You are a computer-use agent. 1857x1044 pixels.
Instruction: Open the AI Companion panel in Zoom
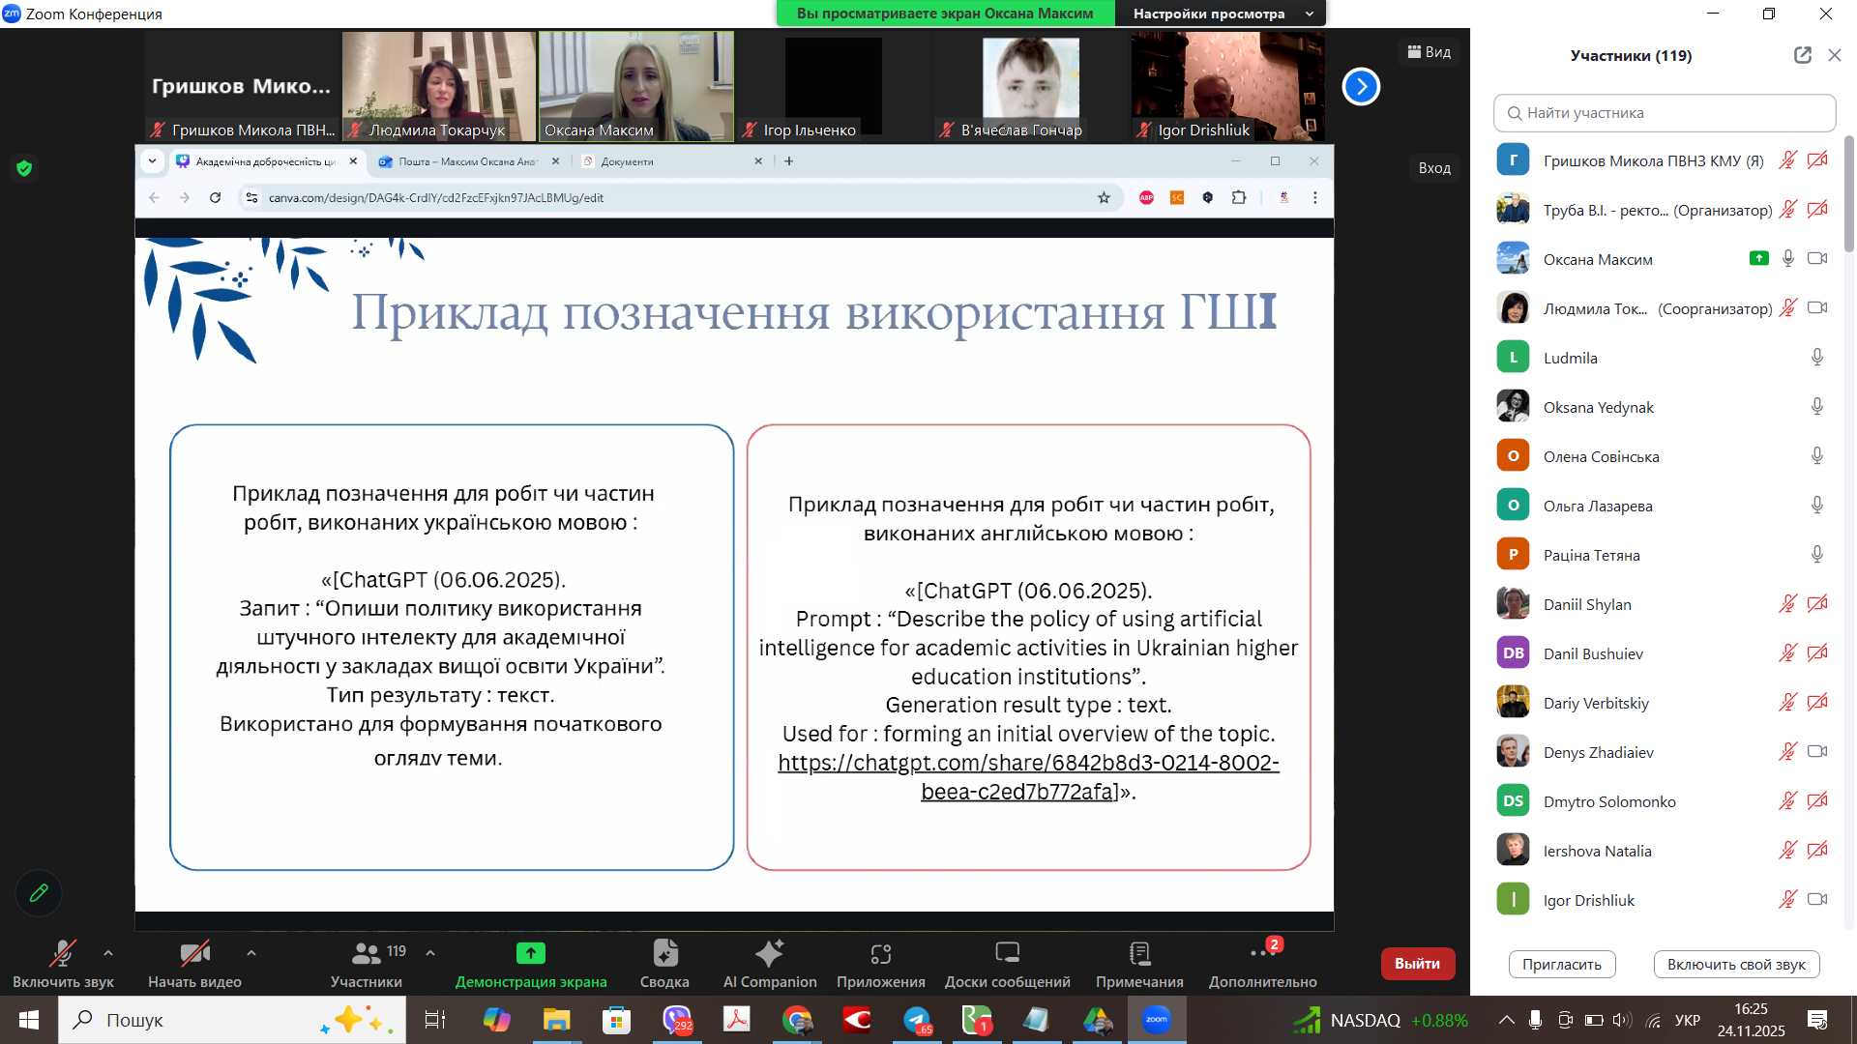coord(769,962)
